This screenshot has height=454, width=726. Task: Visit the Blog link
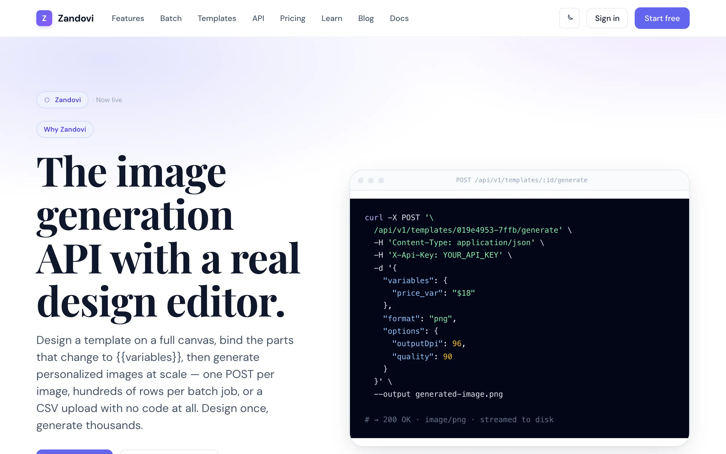coord(366,18)
